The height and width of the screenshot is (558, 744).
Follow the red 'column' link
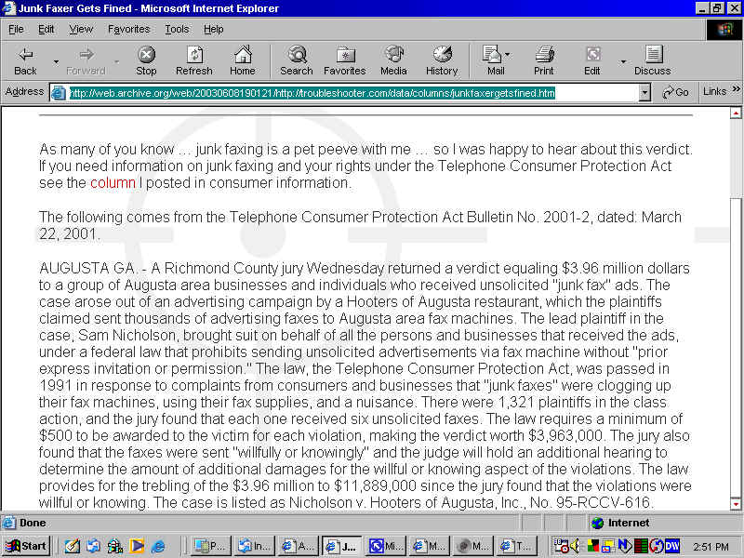coord(113,182)
